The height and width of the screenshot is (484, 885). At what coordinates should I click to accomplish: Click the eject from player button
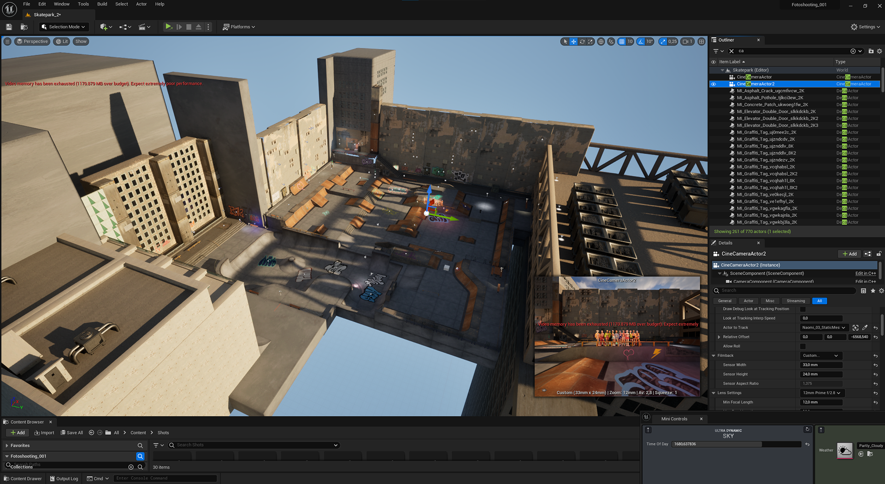click(198, 27)
